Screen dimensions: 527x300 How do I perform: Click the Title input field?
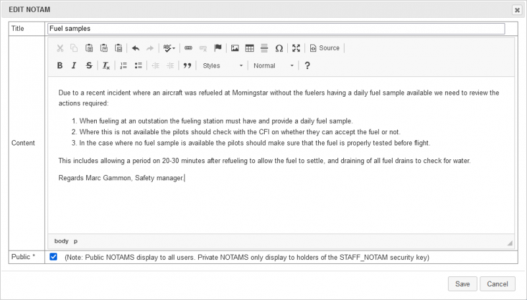click(x=275, y=29)
